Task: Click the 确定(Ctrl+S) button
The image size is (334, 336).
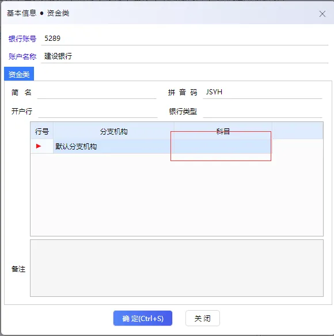Action: (x=143, y=318)
